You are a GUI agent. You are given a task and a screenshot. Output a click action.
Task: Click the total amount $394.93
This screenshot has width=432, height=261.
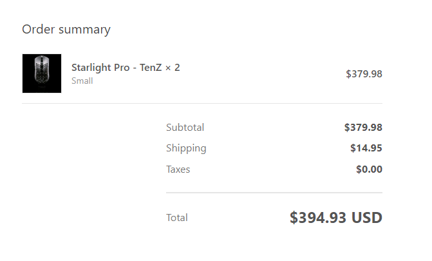click(x=317, y=218)
